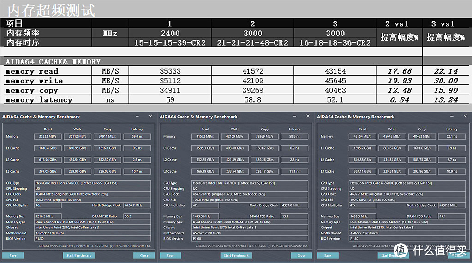Click the 21-21-21-48-CR2 timing cell in table
The image size is (472, 263).
click(252, 43)
